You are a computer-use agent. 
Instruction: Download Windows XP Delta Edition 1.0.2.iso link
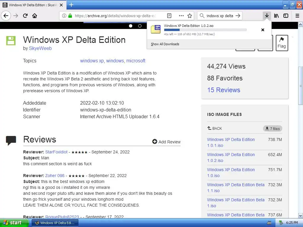coord(231,158)
